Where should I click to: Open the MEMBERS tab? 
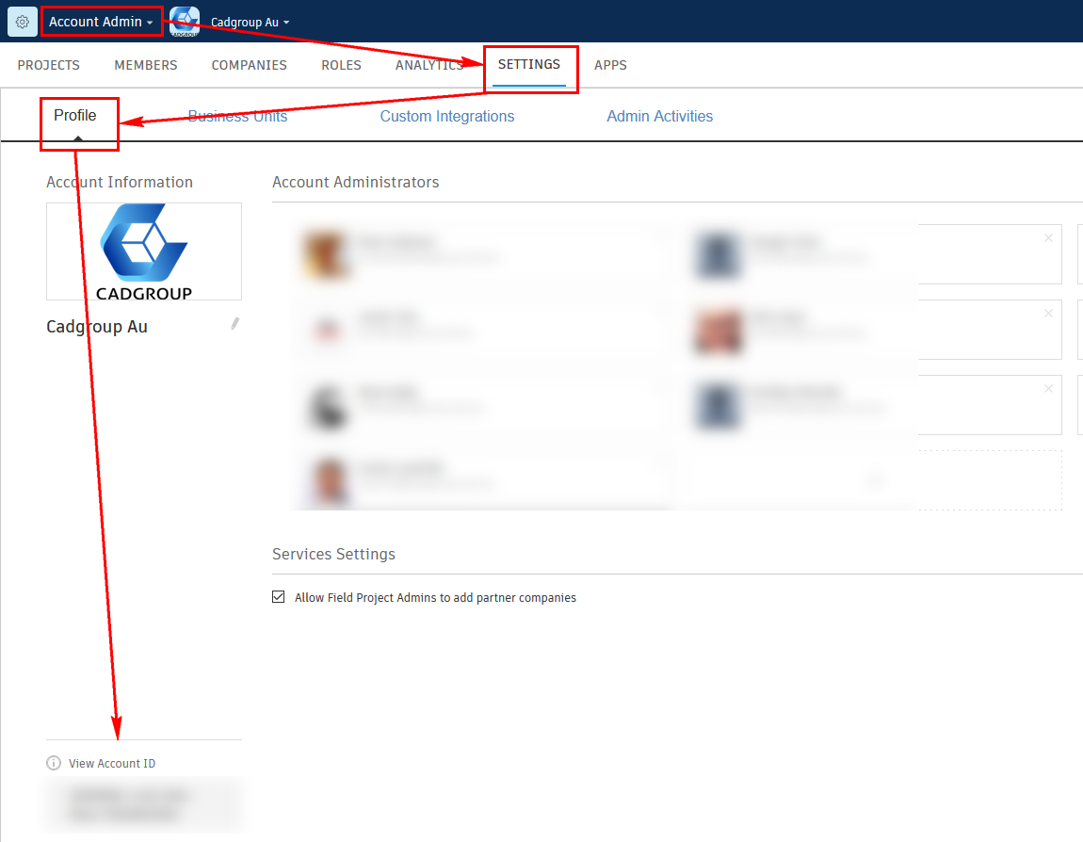[x=146, y=65]
